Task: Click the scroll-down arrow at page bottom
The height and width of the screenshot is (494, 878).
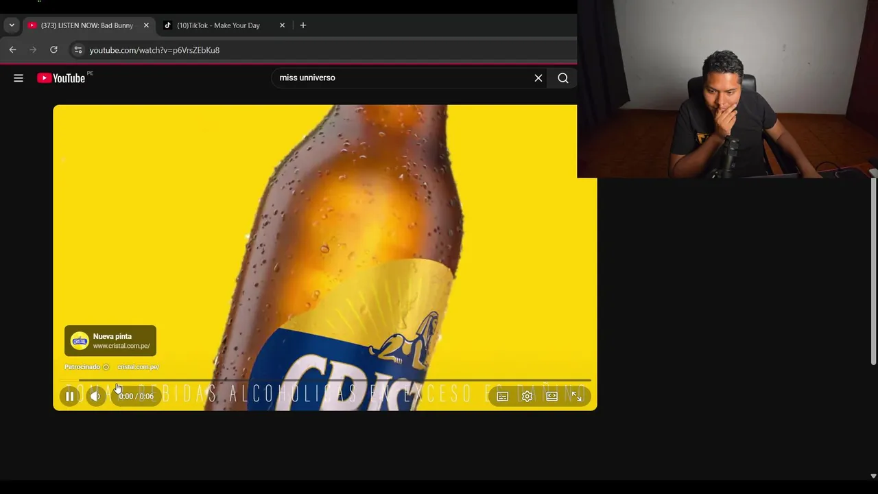Action: tap(873, 475)
